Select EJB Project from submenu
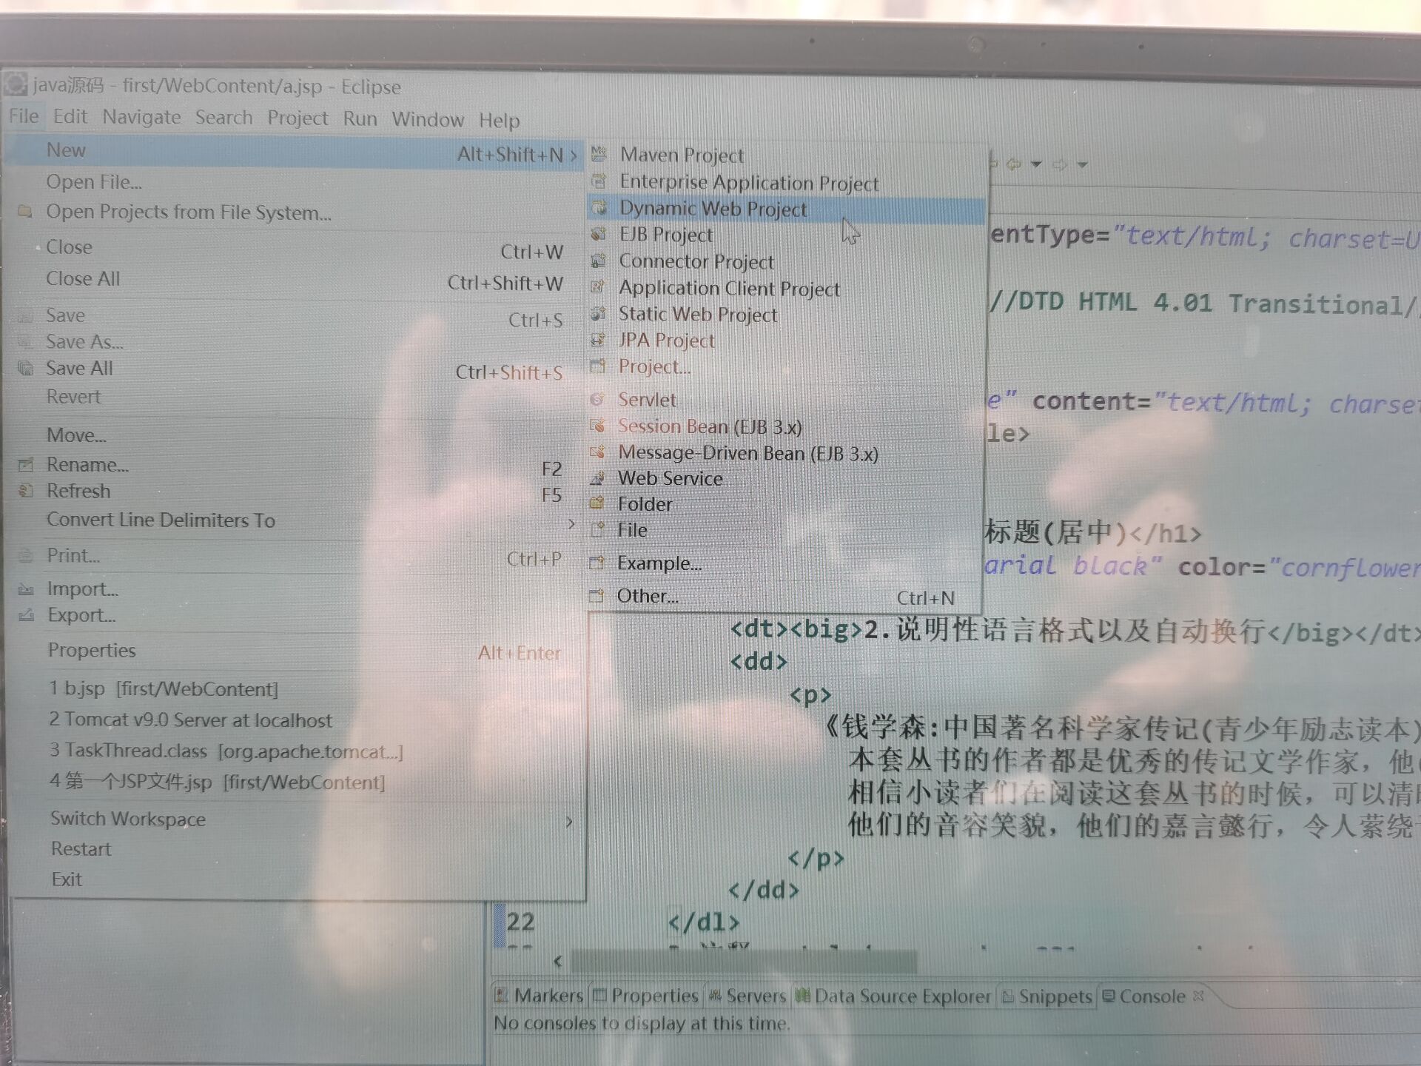The height and width of the screenshot is (1066, 1421). pyautogui.click(x=667, y=235)
